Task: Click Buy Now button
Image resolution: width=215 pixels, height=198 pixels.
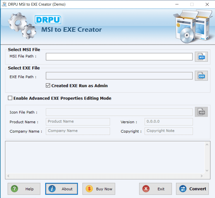Action: click(x=99, y=189)
